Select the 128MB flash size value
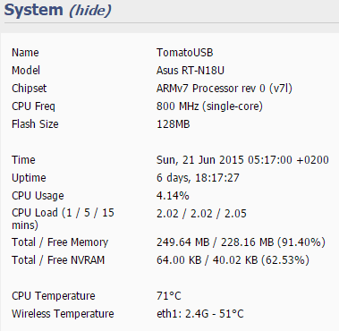This screenshot has height=331, width=339. tap(174, 124)
